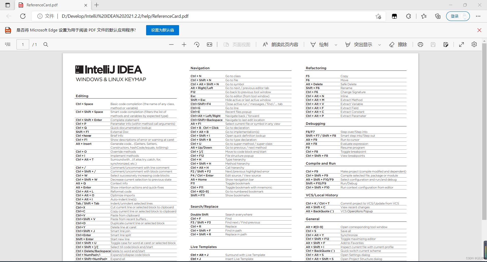Open PDF toolbar settings gear
Image resolution: width=487 pixels, height=262 pixels.
474,44
